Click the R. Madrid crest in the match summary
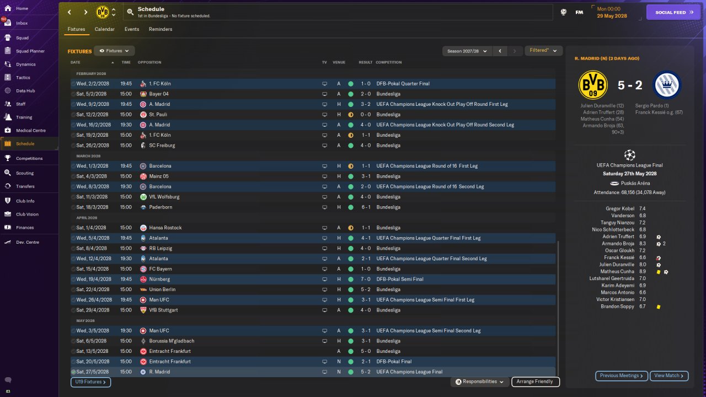The height and width of the screenshot is (397, 706). click(x=667, y=85)
